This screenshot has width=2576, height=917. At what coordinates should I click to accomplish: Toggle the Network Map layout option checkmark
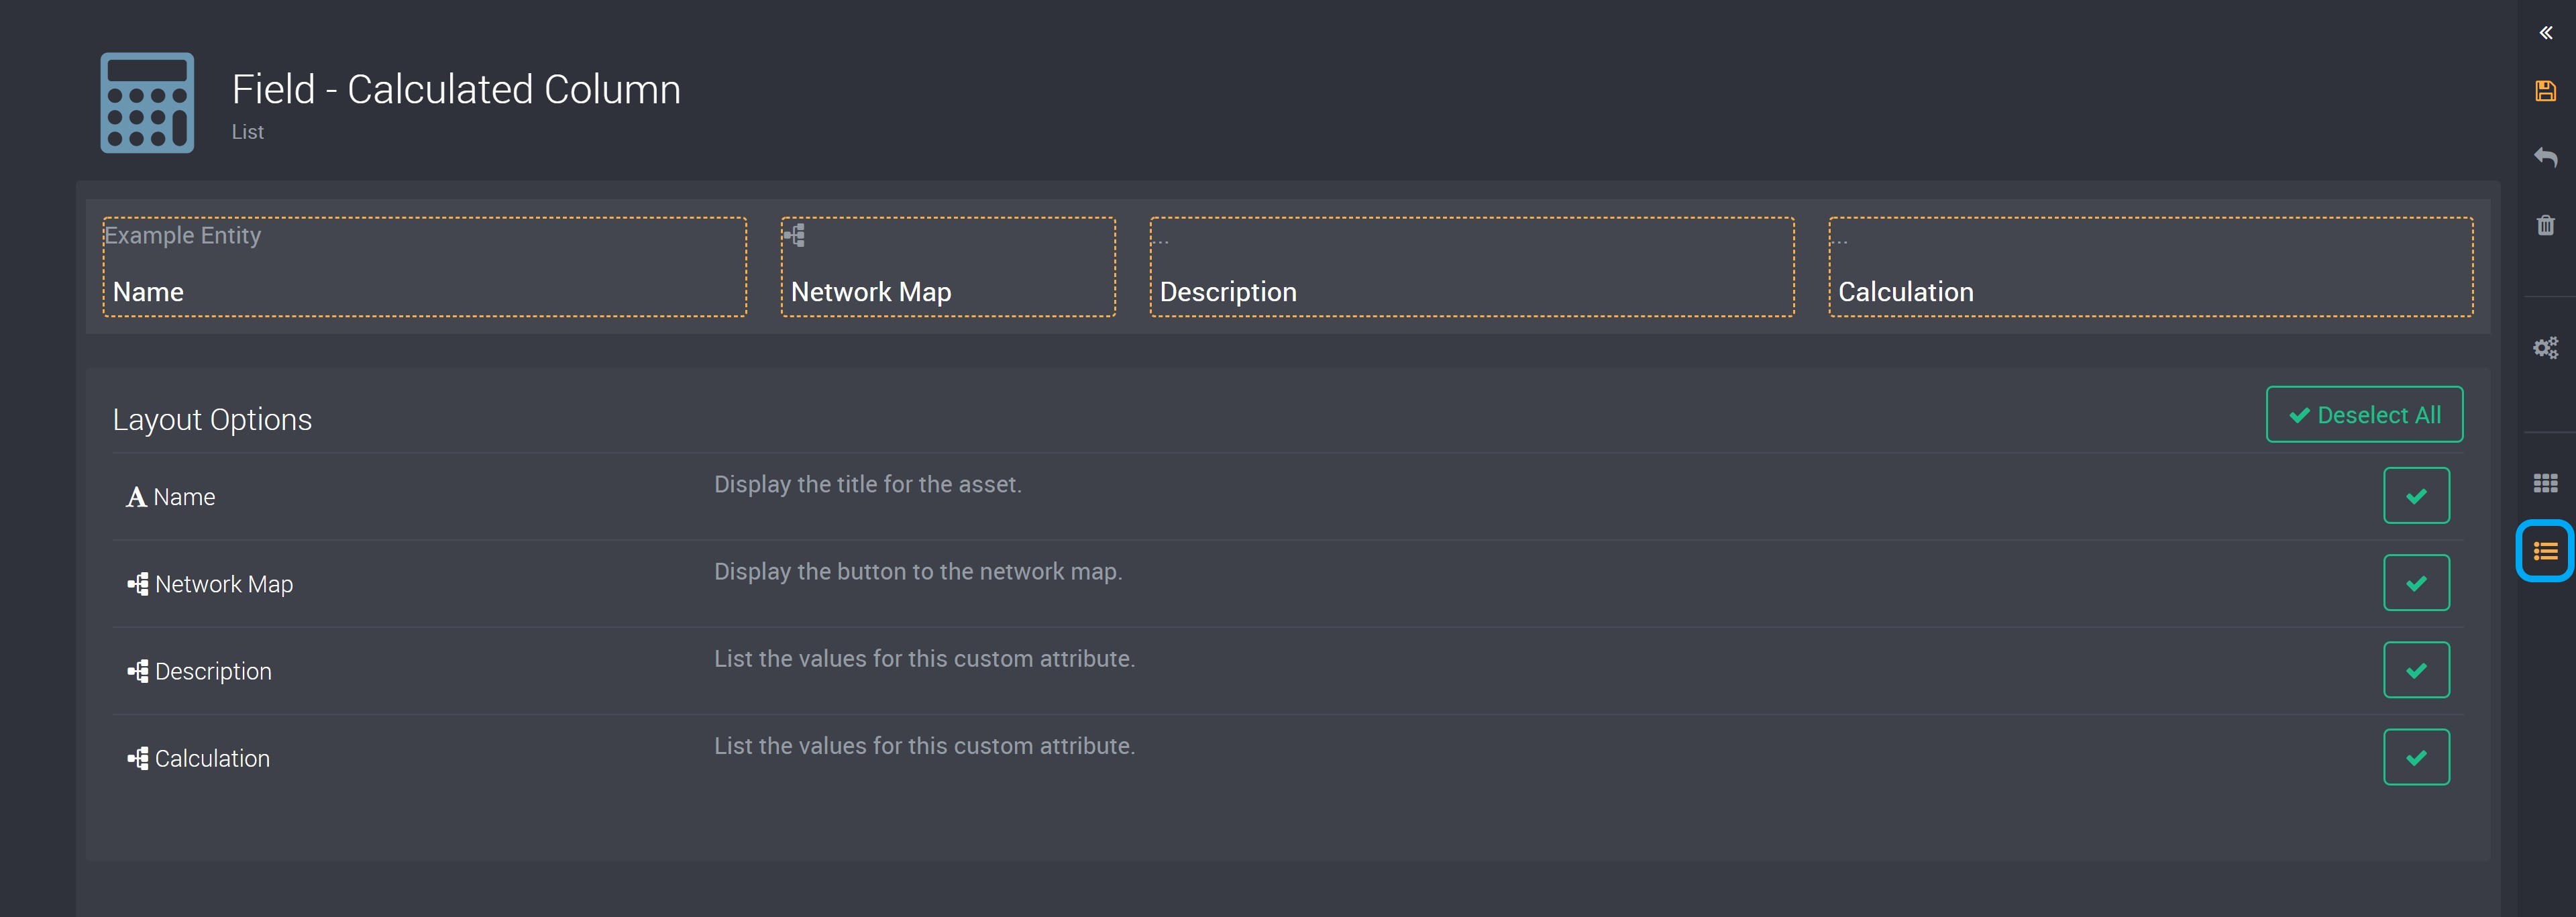tap(2416, 583)
